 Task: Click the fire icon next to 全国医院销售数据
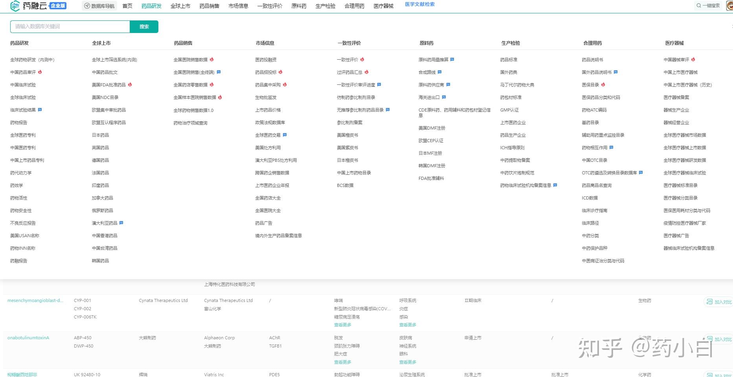212,59
